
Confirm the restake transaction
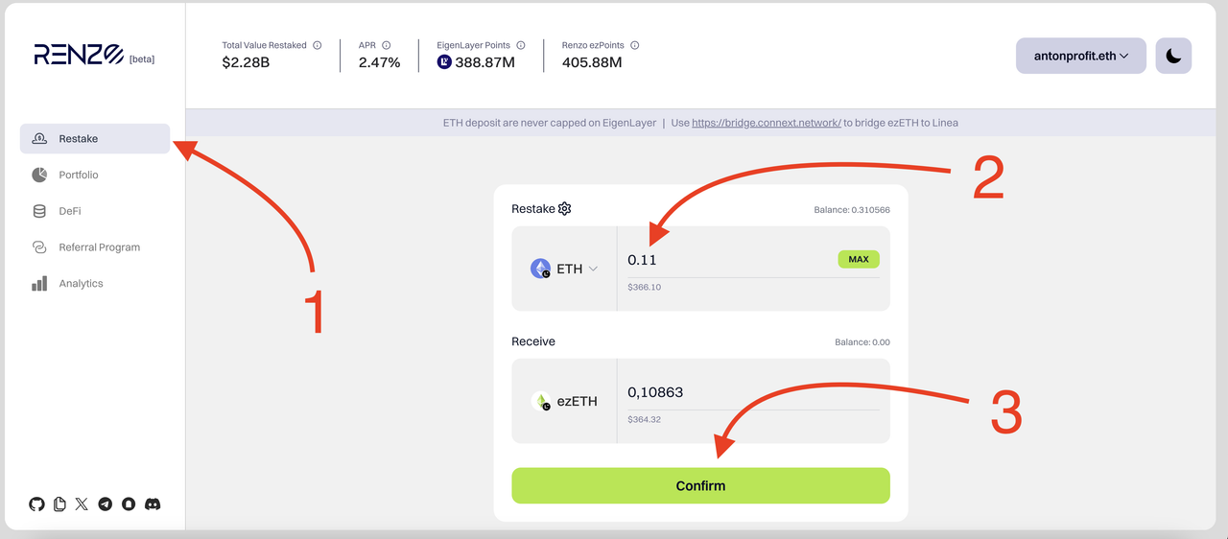700,485
